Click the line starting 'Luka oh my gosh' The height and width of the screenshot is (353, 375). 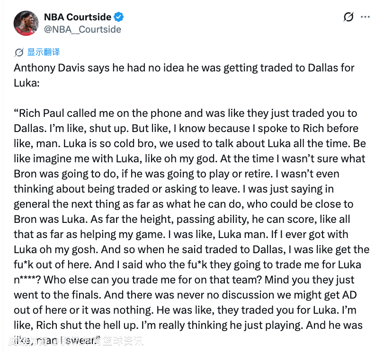[191, 249]
